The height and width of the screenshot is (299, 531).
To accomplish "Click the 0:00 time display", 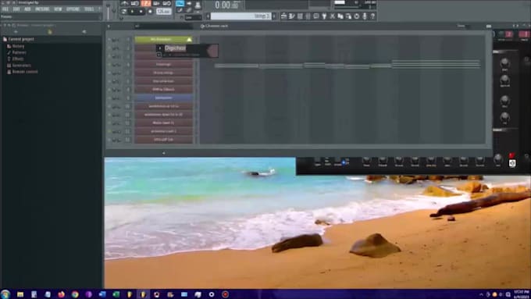I will coord(227,5).
